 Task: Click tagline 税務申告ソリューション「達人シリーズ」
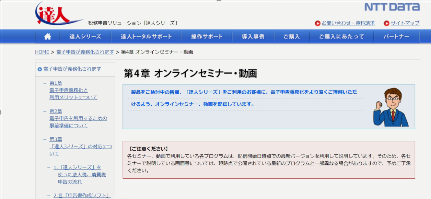click(x=133, y=23)
